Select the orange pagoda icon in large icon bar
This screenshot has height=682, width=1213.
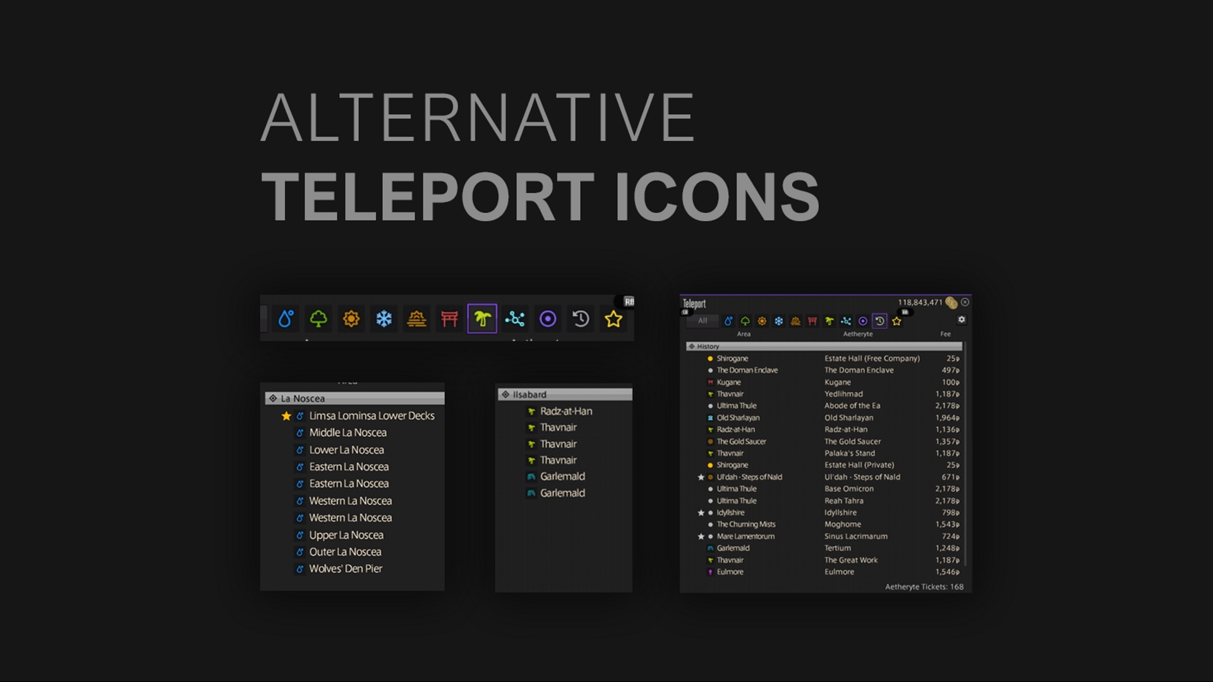417,319
